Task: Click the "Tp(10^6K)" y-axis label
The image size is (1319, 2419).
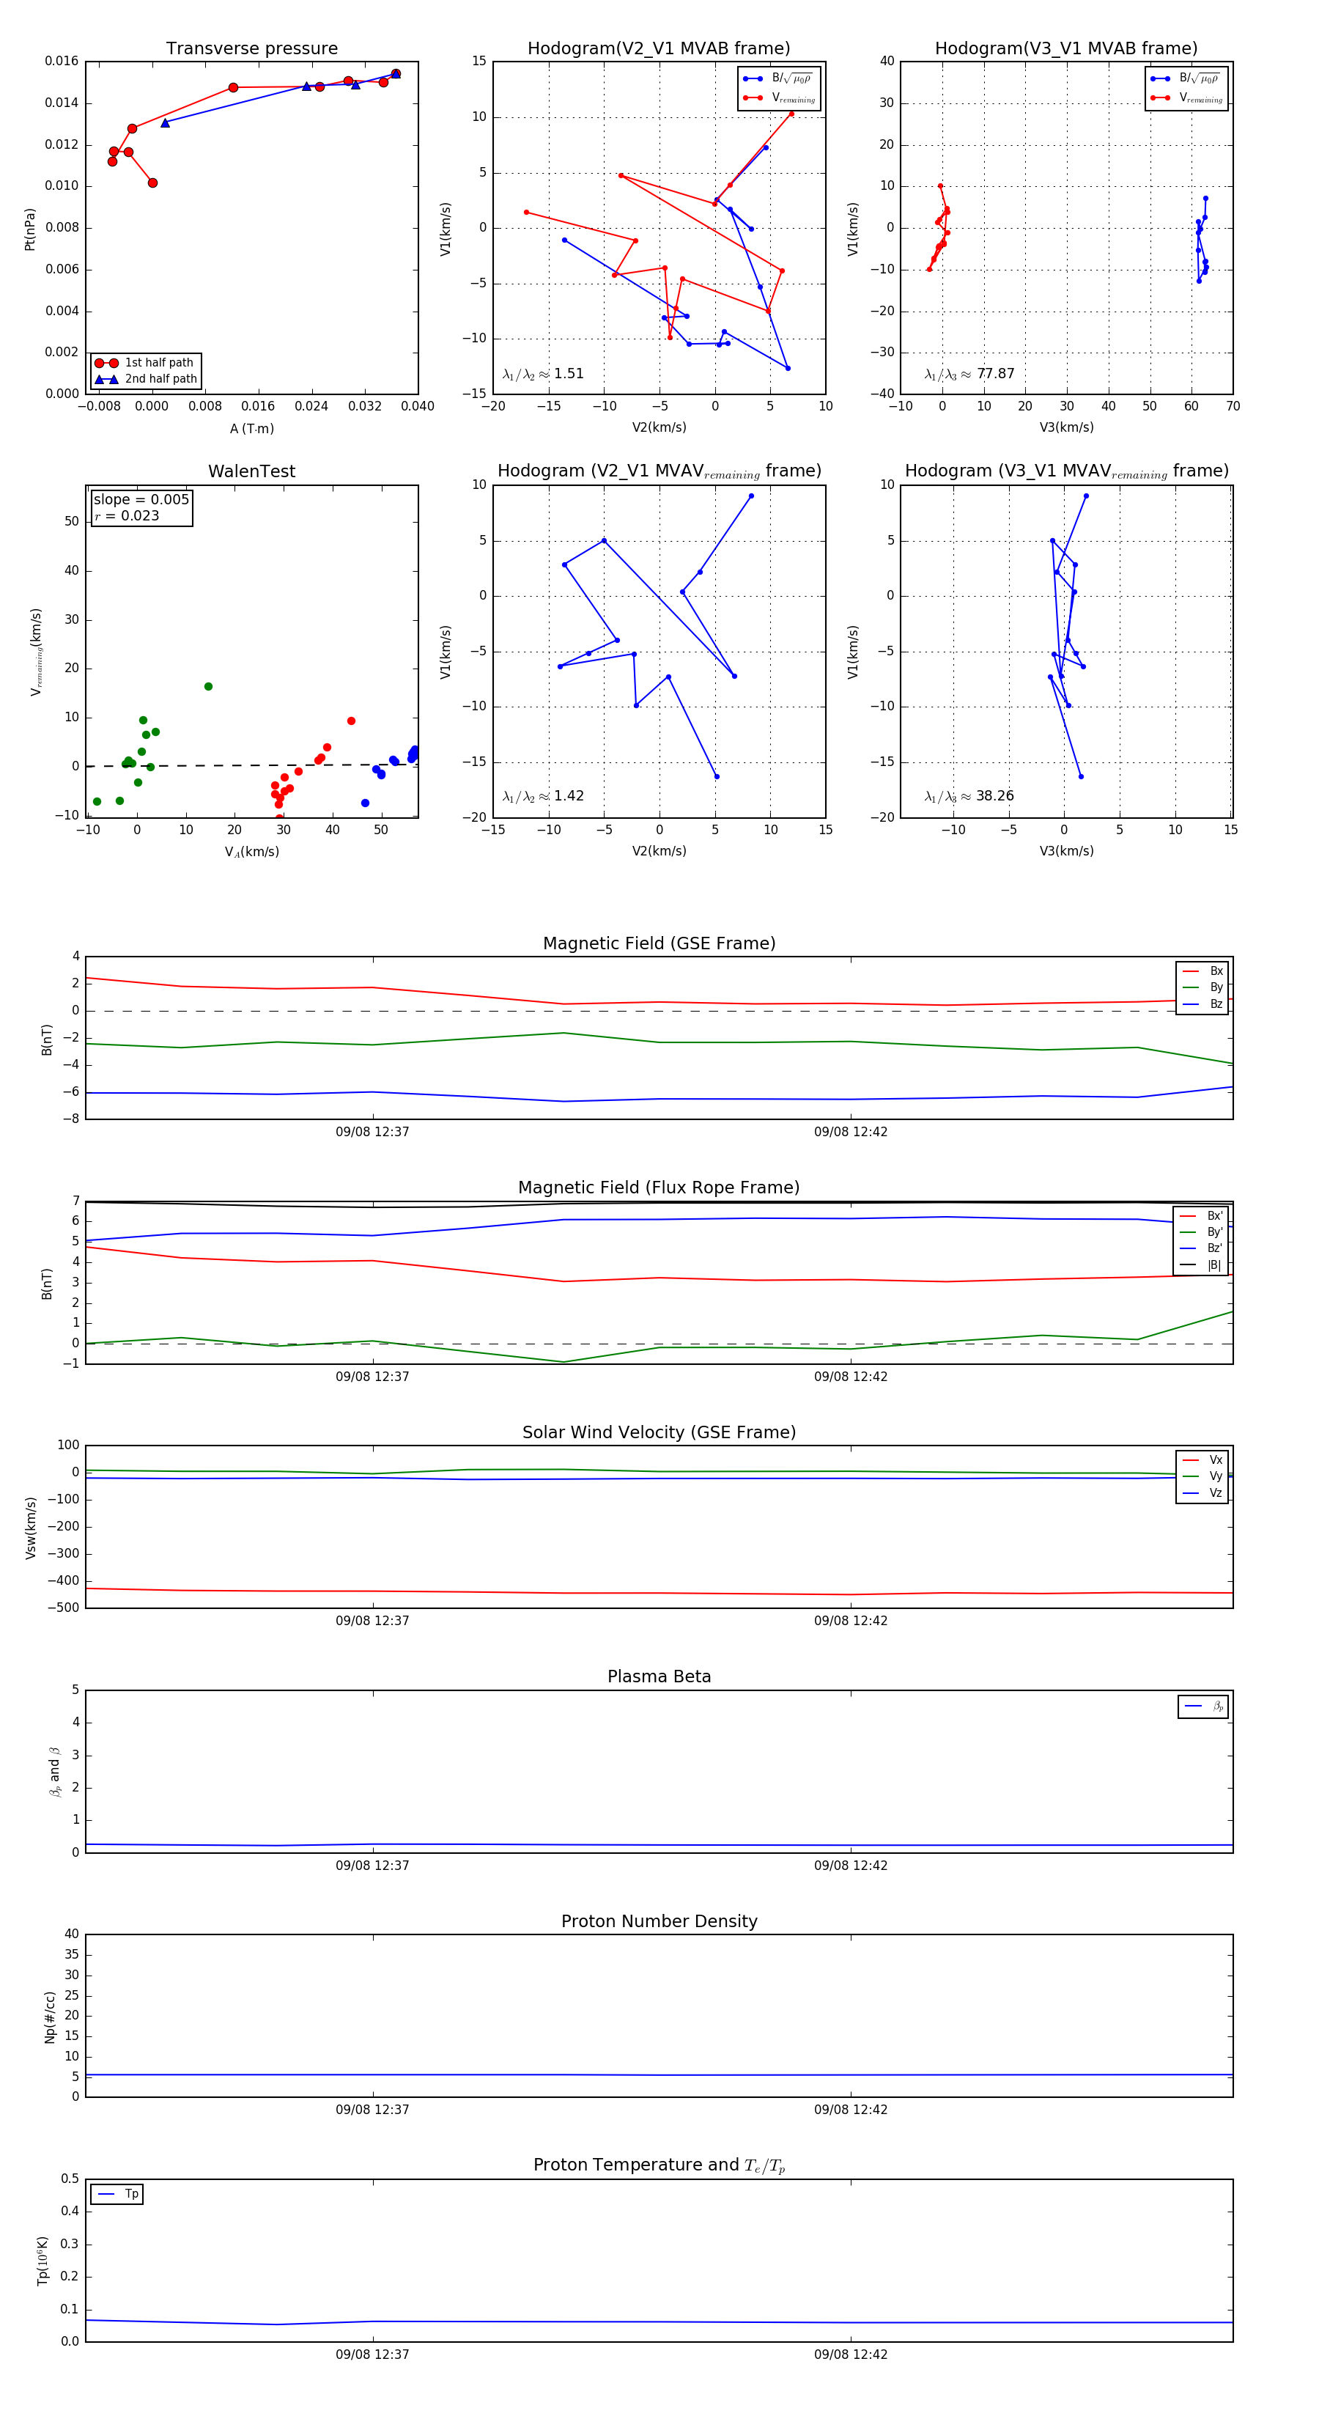Action: [x=43, y=2261]
